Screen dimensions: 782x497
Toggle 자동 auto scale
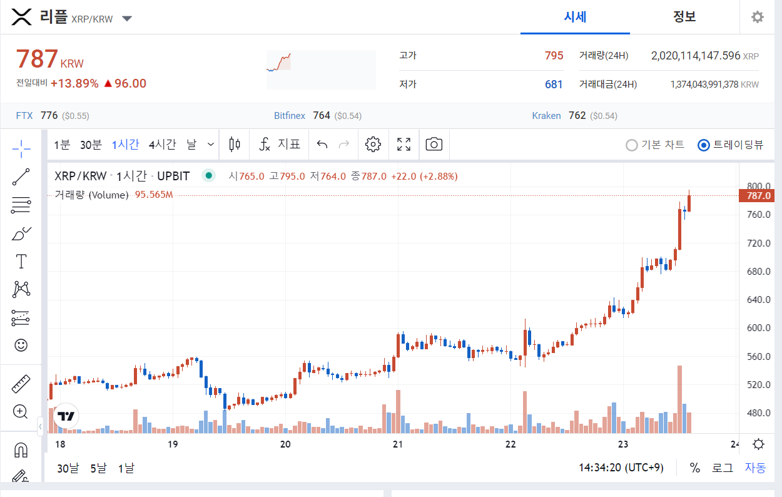755,468
